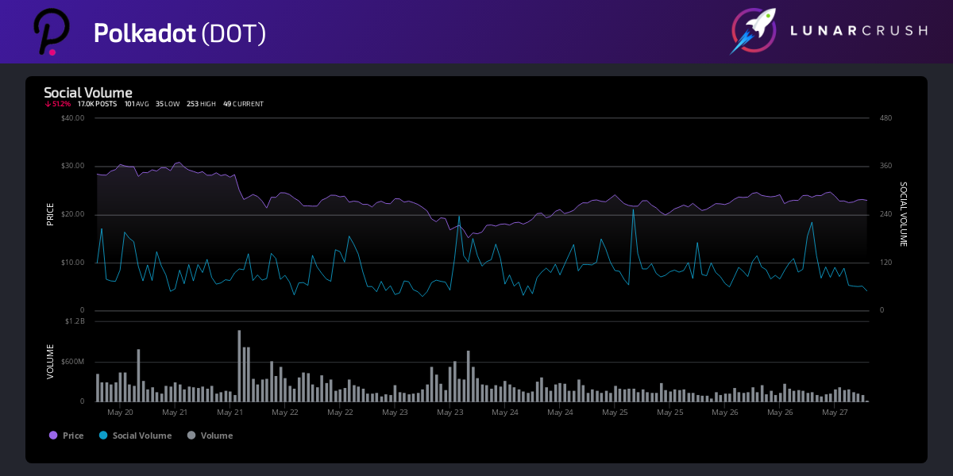Screen dimensions: 953x476
Task: Click the 253 HIGH stat
Action: 201,104
